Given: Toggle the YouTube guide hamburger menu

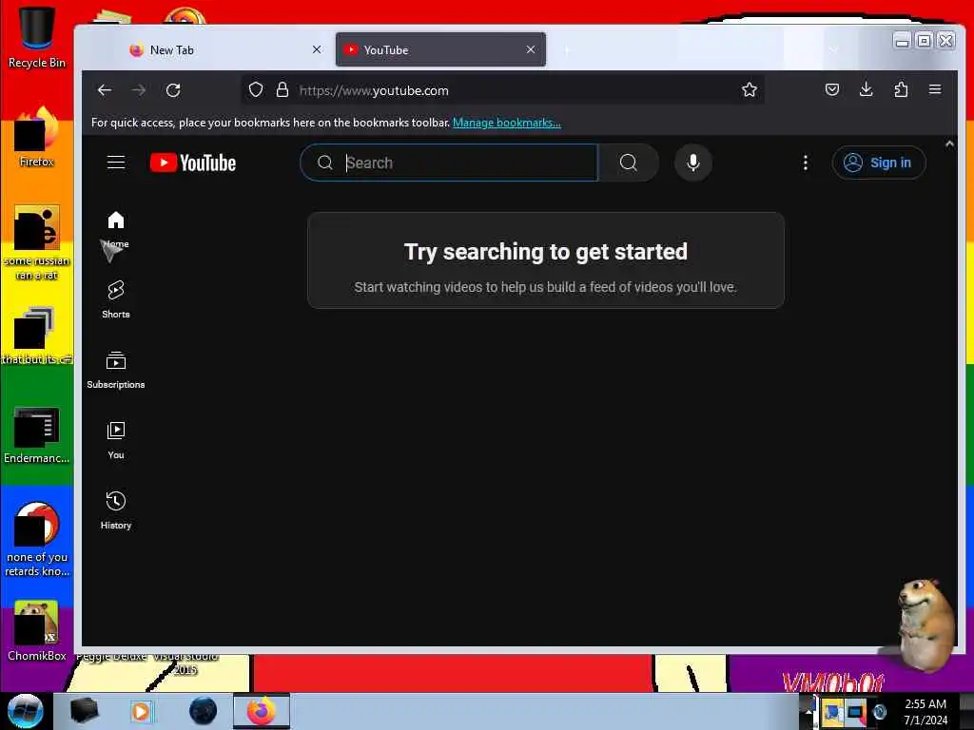Looking at the screenshot, I should [x=116, y=163].
